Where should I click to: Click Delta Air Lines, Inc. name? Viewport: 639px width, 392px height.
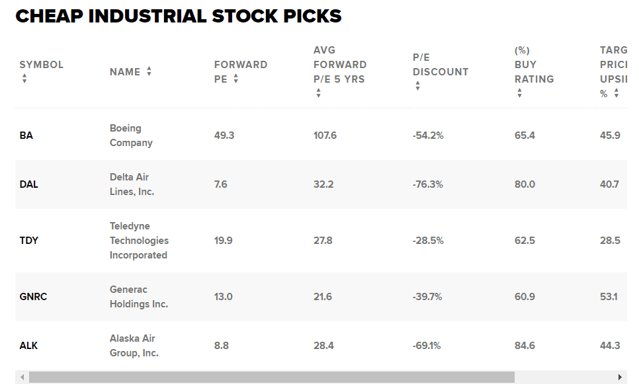pyautogui.click(x=132, y=184)
